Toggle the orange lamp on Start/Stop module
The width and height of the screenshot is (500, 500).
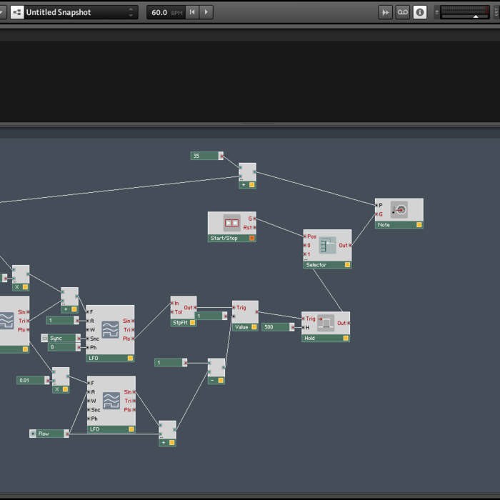[x=251, y=238]
